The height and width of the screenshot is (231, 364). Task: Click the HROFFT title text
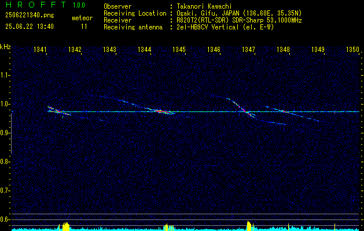(x=36, y=5)
